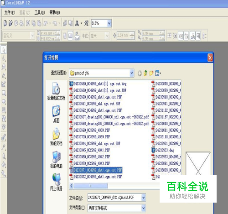Open My Documents in places bar
This screenshot has width=228, height=214.
56,136
